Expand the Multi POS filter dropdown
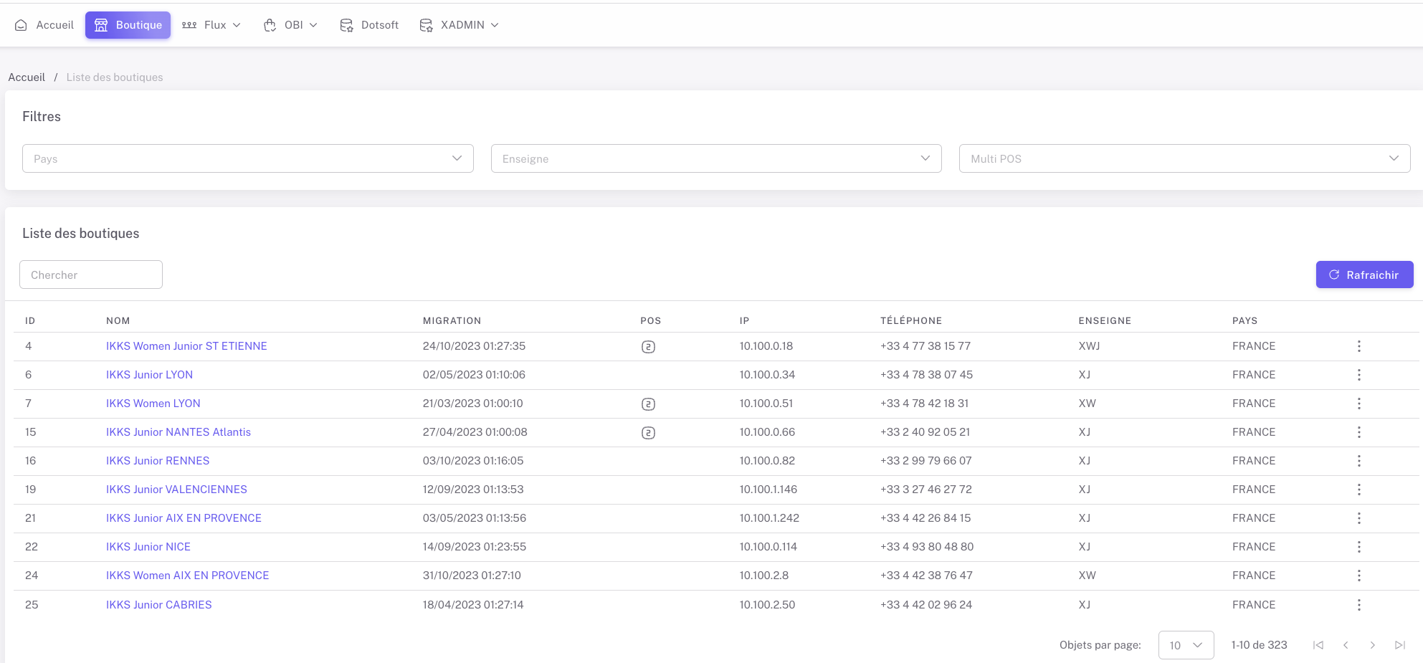The width and height of the screenshot is (1423, 663). [x=1184, y=158]
